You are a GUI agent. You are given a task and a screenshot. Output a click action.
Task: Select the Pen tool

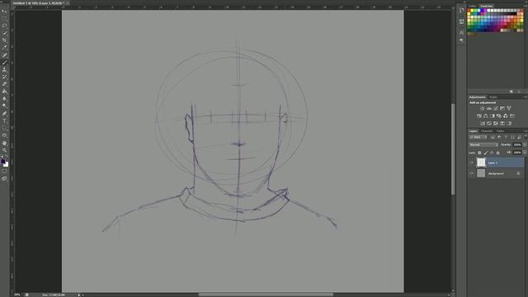point(4,114)
